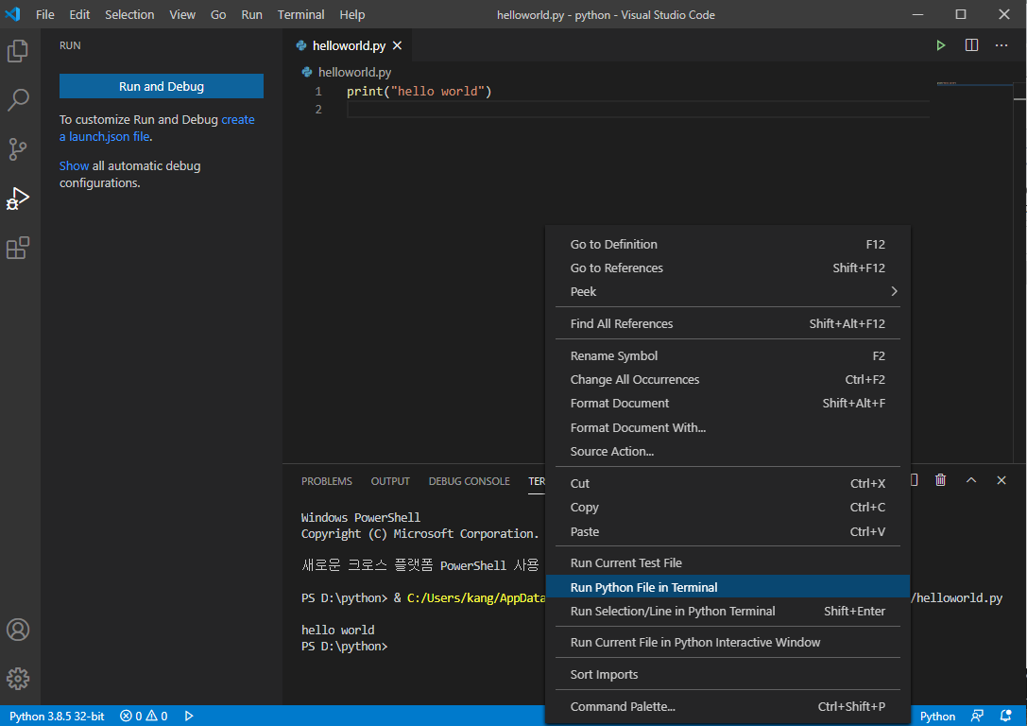Switch to the DEBUG CONSOLE tab
Viewport: 1027px width, 726px height.
tap(469, 481)
